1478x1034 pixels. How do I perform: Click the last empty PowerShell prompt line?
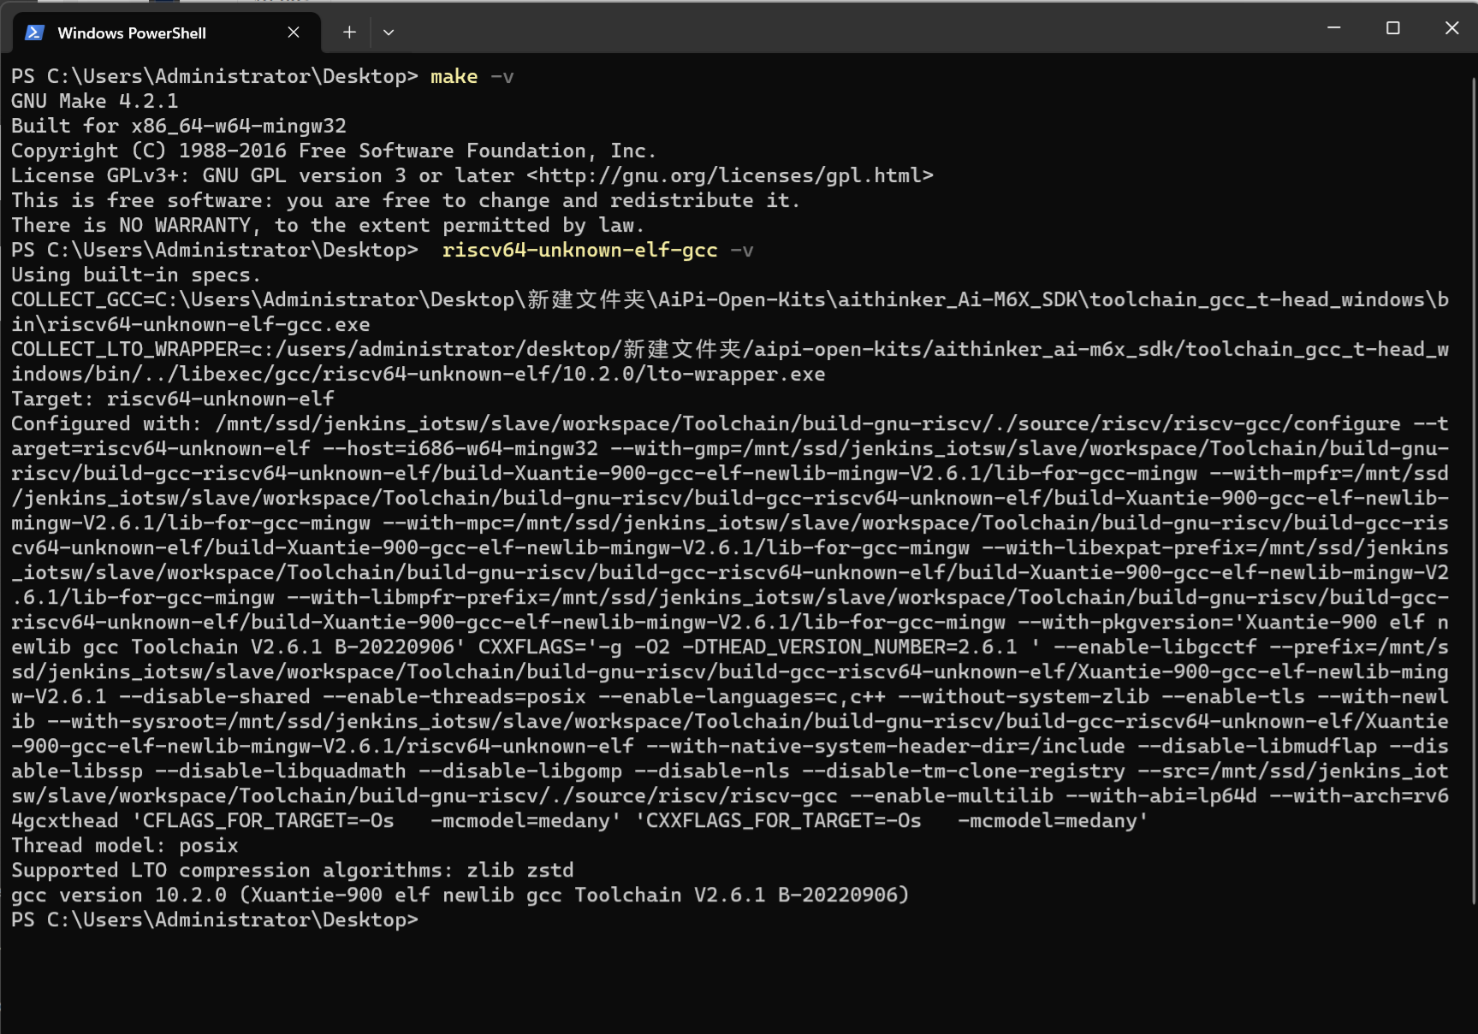(x=215, y=920)
